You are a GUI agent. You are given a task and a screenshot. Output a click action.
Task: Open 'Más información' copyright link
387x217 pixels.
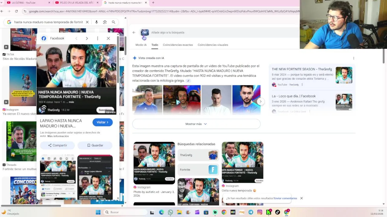click(x=58, y=136)
